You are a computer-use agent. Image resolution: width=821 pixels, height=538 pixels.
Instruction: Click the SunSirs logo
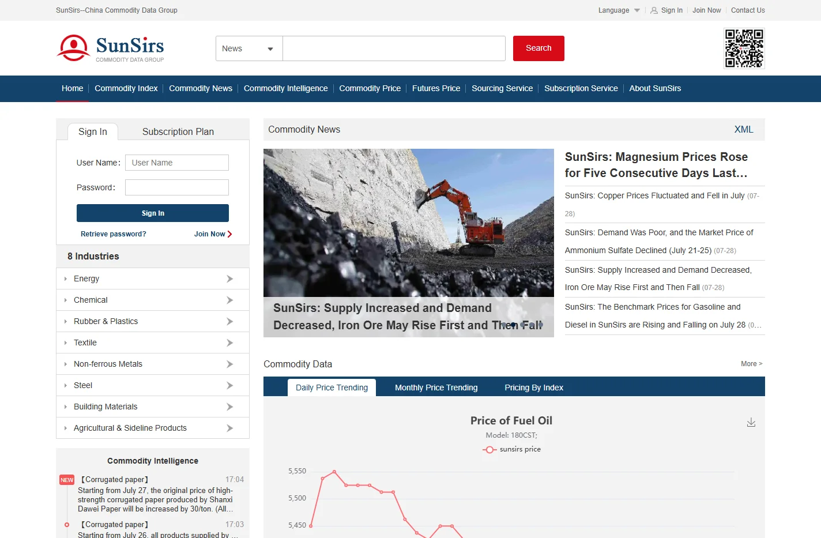click(110, 48)
